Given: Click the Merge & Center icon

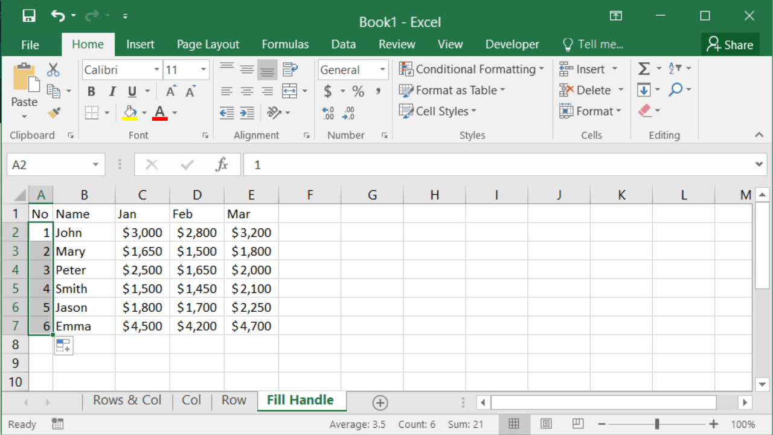Looking at the screenshot, I should click(290, 91).
